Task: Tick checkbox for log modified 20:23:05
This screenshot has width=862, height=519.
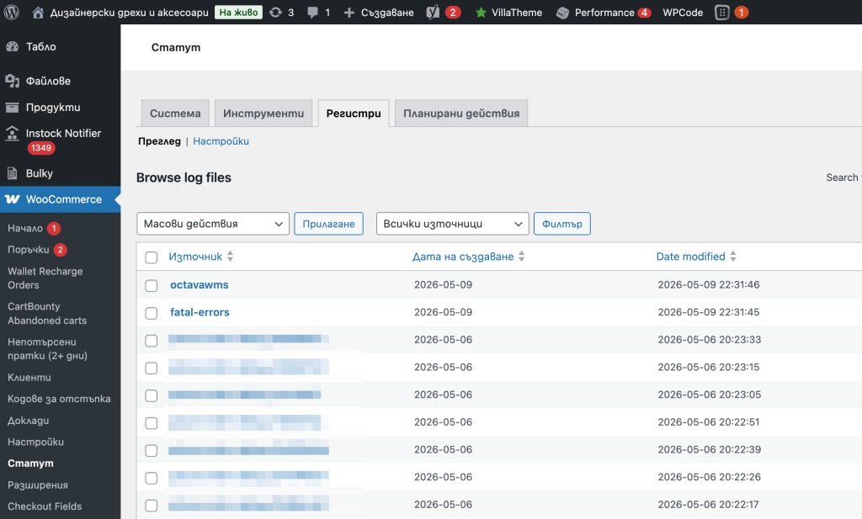Action: coord(152,395)
